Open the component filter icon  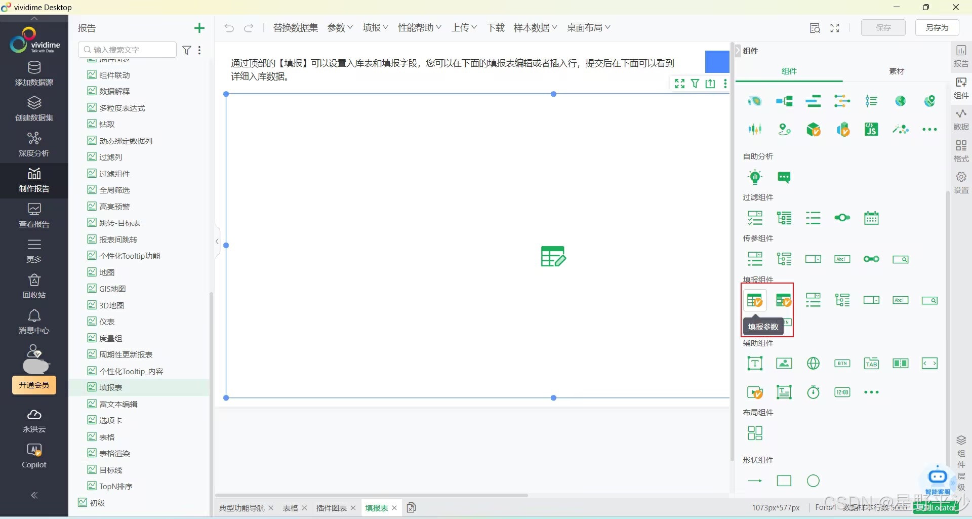(695, 84)
